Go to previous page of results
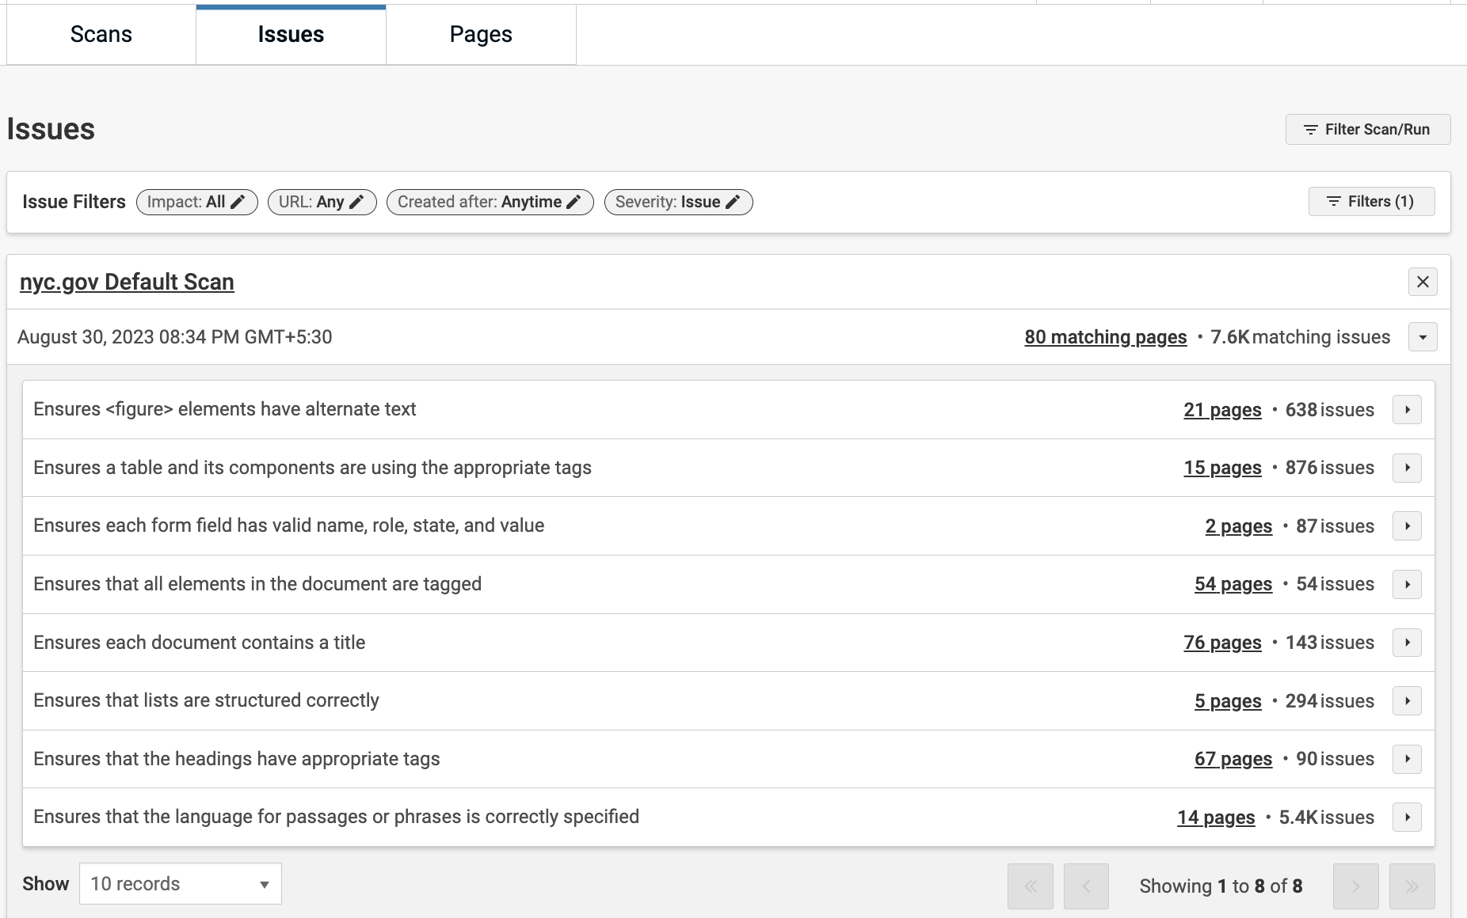 (1086, 886)
